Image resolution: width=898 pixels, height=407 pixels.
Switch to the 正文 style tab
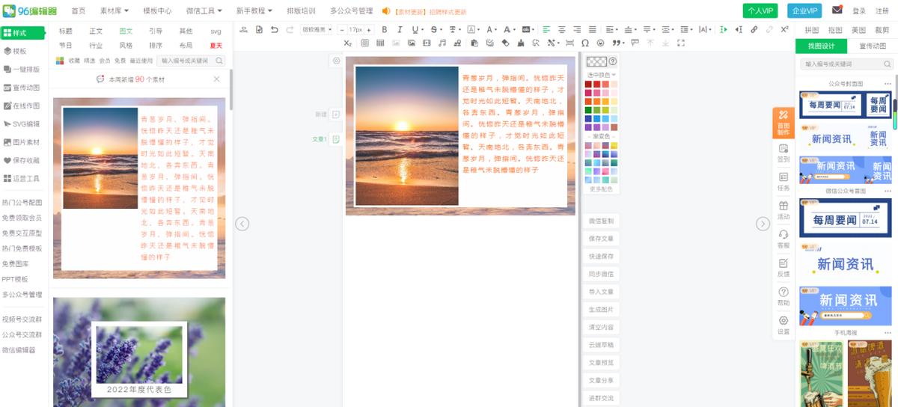tap(96, 31)
